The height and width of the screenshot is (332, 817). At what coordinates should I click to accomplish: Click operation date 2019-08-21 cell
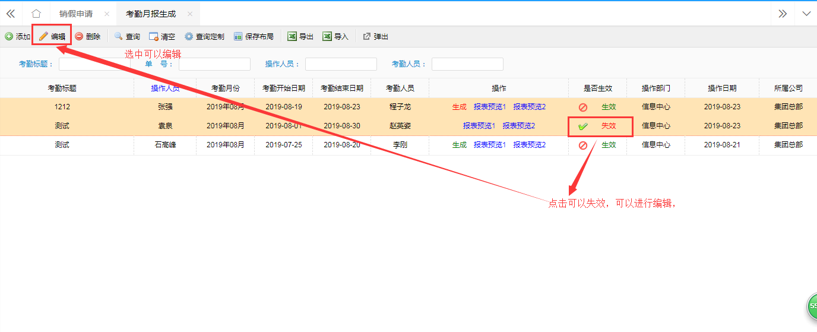coord(722,145)
